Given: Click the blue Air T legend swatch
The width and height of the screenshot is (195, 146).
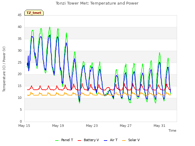Looking at the screenshot, I should tap(105, 140).
